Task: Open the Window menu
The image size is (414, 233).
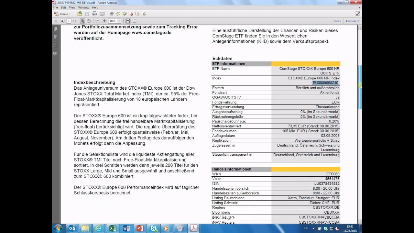Action: coord(83,7)
